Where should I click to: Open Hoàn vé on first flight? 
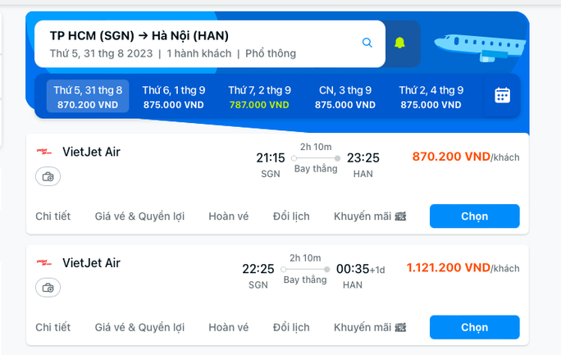coord(228,216)
